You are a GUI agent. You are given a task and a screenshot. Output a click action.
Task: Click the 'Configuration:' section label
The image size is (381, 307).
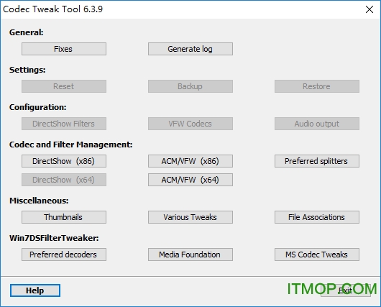pyautogui.click(x=37, y=107)
